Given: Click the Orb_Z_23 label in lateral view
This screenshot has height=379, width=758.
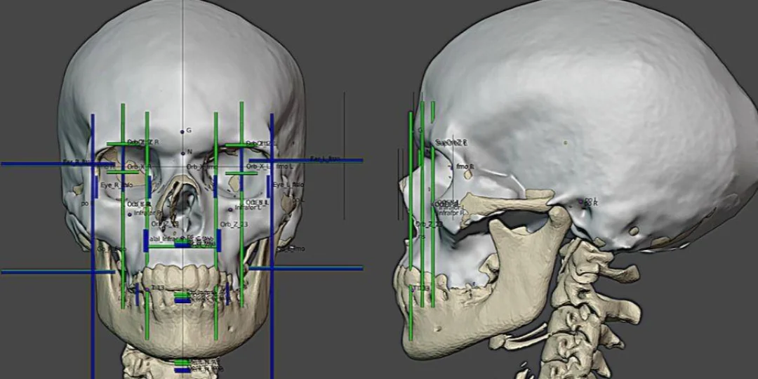Looking at the screenshot, I should coord(429,225).
